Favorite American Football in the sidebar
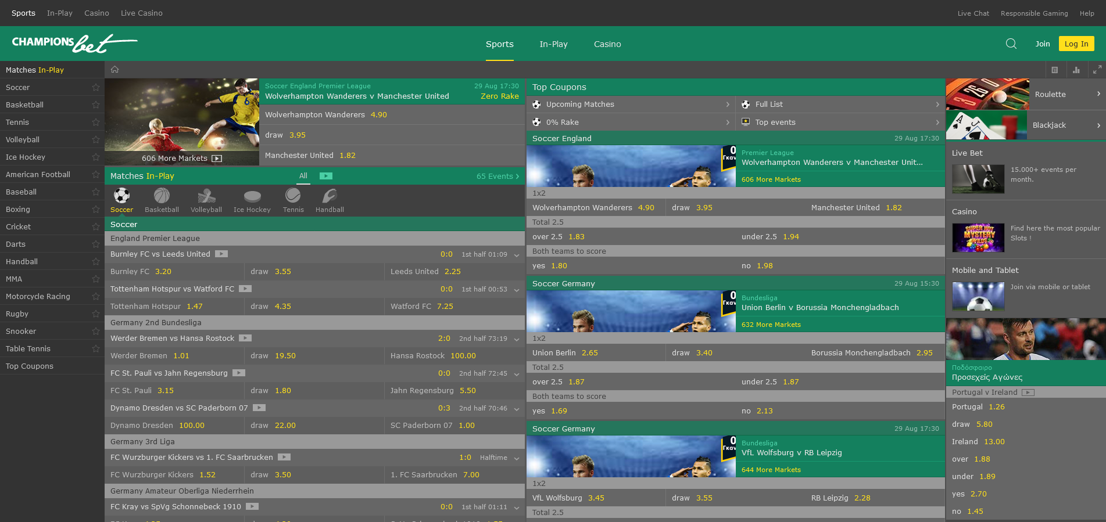Viewport: 1106px width, 522px height. click(x=96, y=174)
